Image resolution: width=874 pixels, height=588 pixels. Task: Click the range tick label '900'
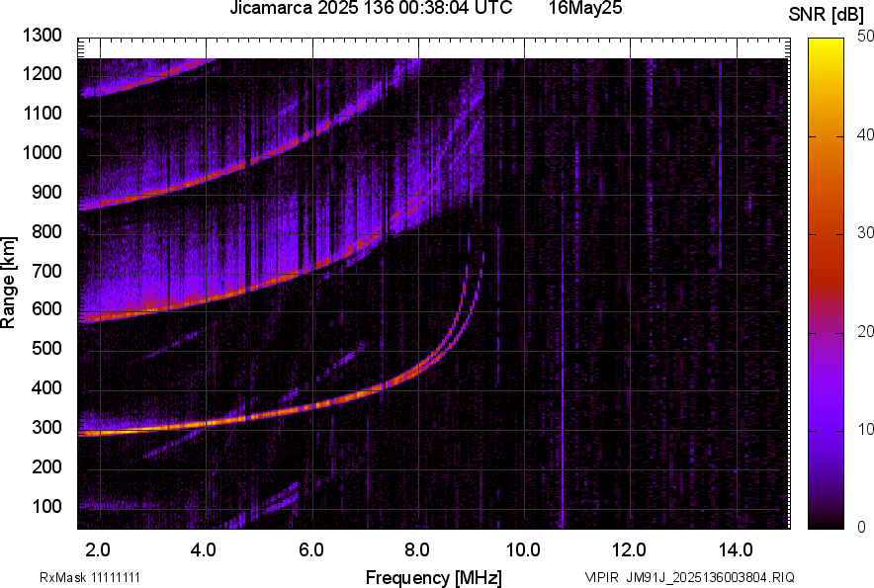point(46,192)
